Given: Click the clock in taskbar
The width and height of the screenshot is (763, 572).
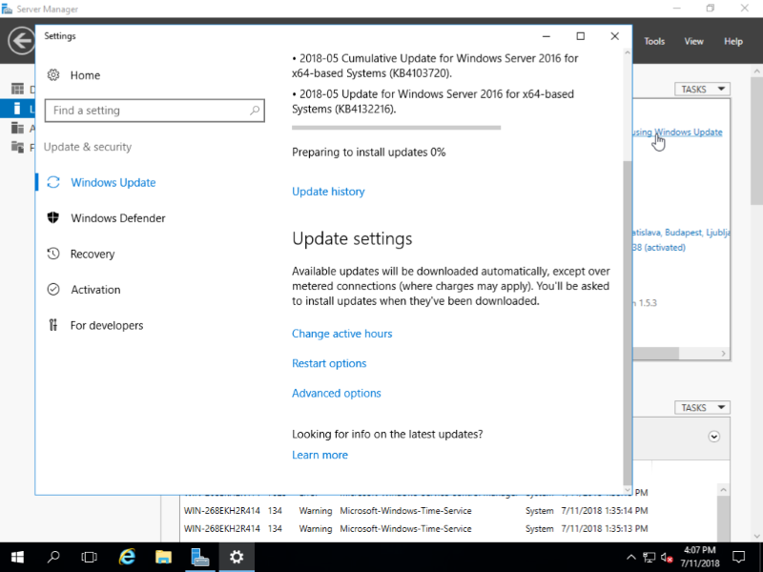Looking at the screenshot, I should (700, 557).
